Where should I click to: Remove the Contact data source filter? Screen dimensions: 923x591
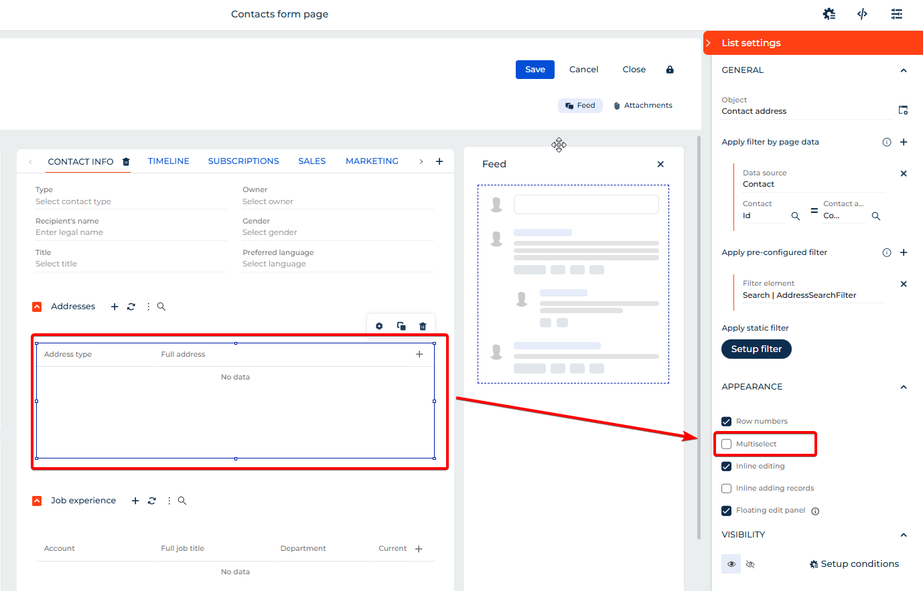coord(904,173)
